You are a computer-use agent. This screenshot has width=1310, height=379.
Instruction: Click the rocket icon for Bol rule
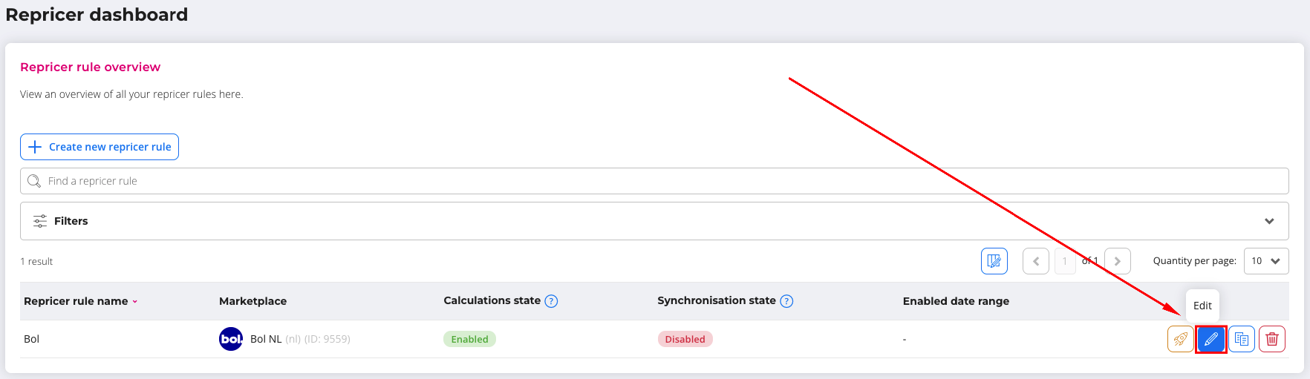click(1180, 339)
